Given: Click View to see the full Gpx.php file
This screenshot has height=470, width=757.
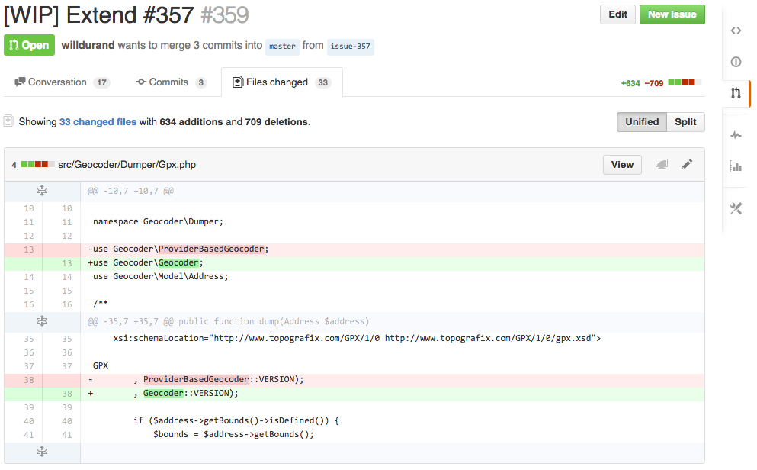Looking at the screenshot, I should [x=622, y=164].
